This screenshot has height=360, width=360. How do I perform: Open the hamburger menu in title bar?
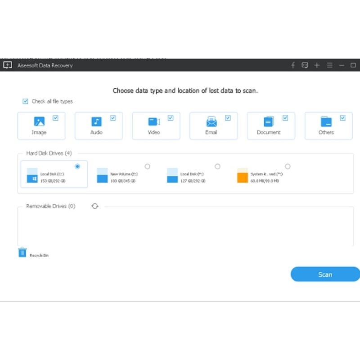[329, 65]
